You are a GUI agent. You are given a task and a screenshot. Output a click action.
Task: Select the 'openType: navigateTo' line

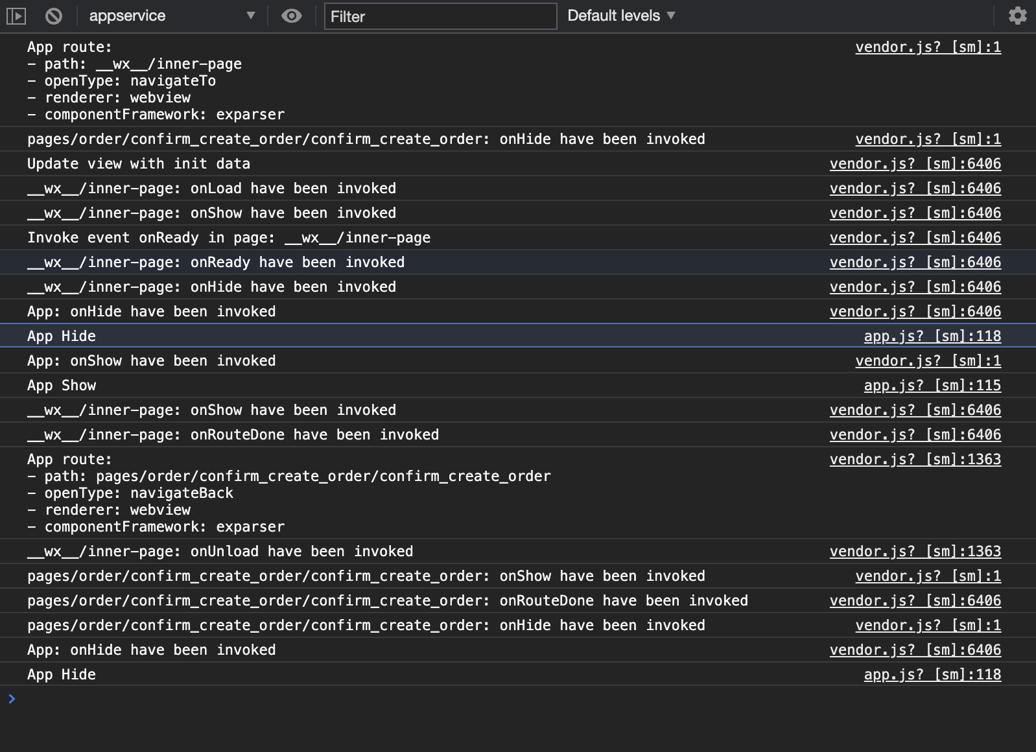click(x=121, y=81)
